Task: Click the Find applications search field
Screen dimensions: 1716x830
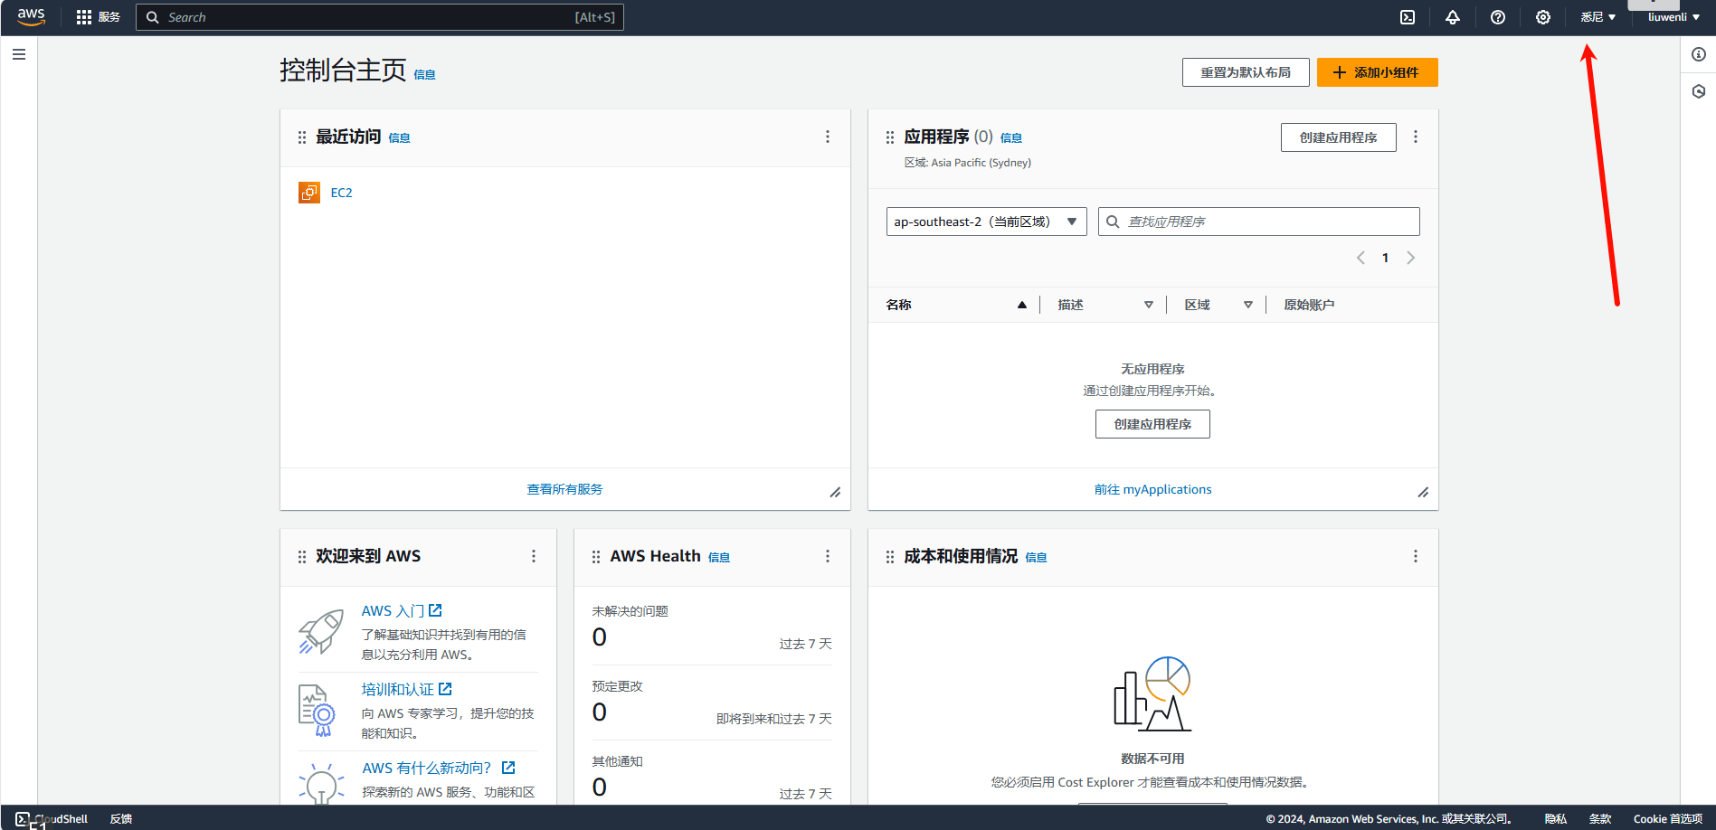Action: (x=1266, y=222)
